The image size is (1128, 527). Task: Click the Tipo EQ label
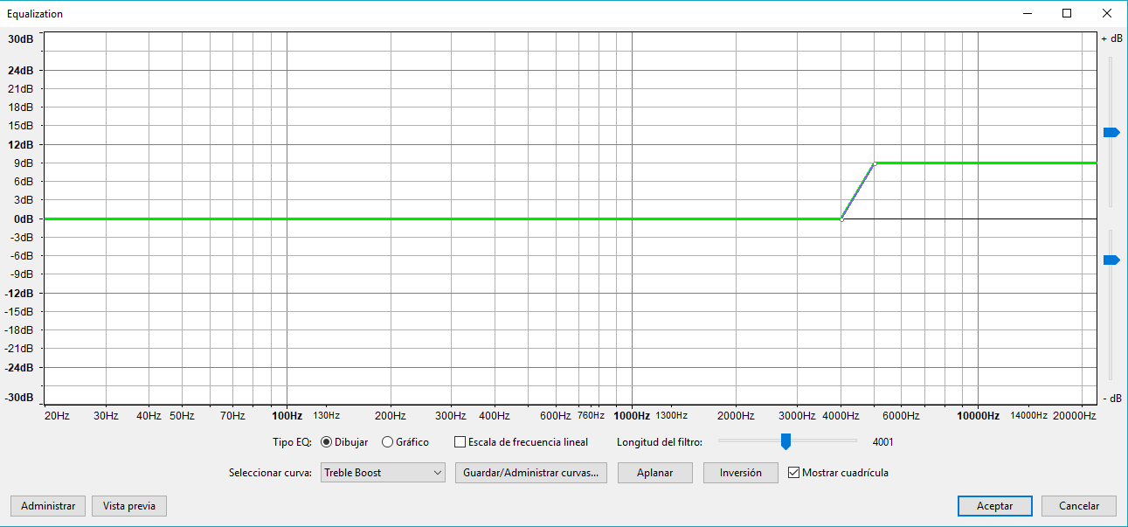(x=293, y=442)
